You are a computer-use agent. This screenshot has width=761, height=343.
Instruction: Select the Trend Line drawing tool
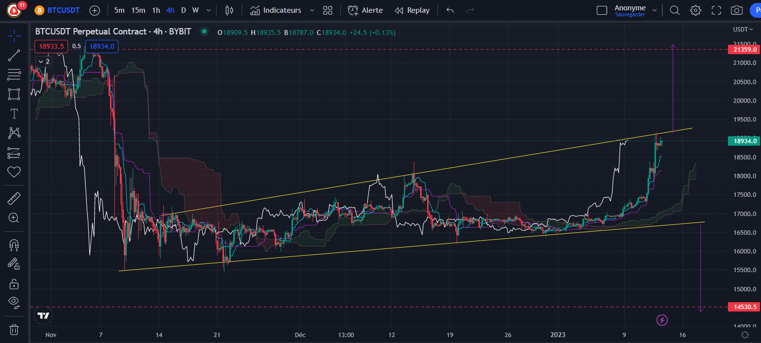pos(14,55)
